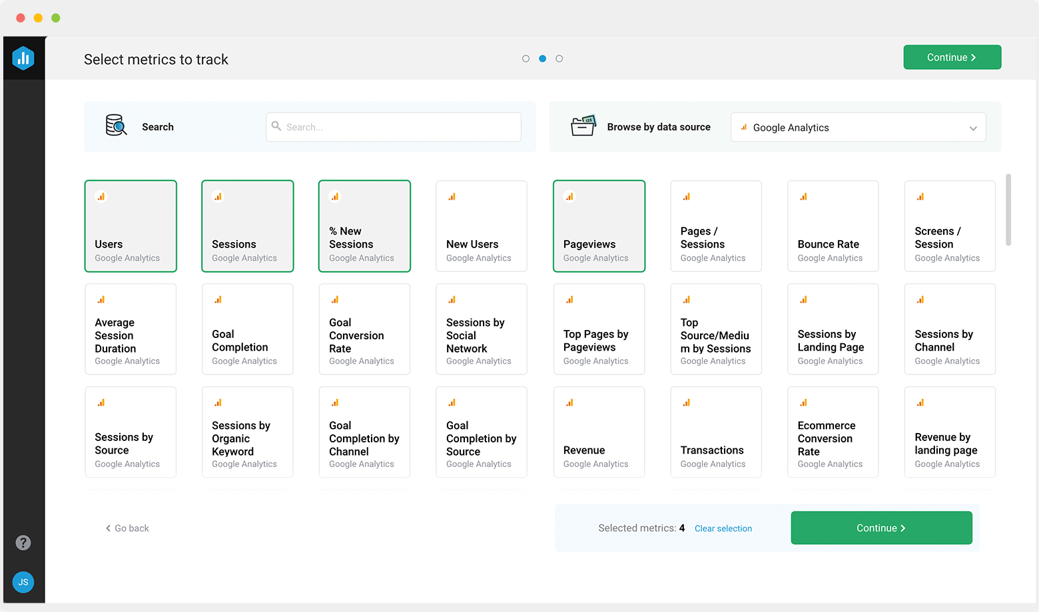
Task: Select Goal Completion by Source metric
Action: 482,432
